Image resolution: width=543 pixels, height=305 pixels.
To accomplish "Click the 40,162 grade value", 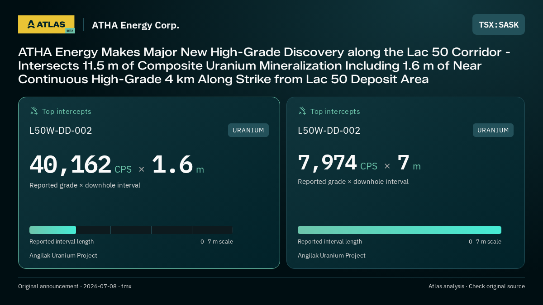I will [x=71, y=164].
